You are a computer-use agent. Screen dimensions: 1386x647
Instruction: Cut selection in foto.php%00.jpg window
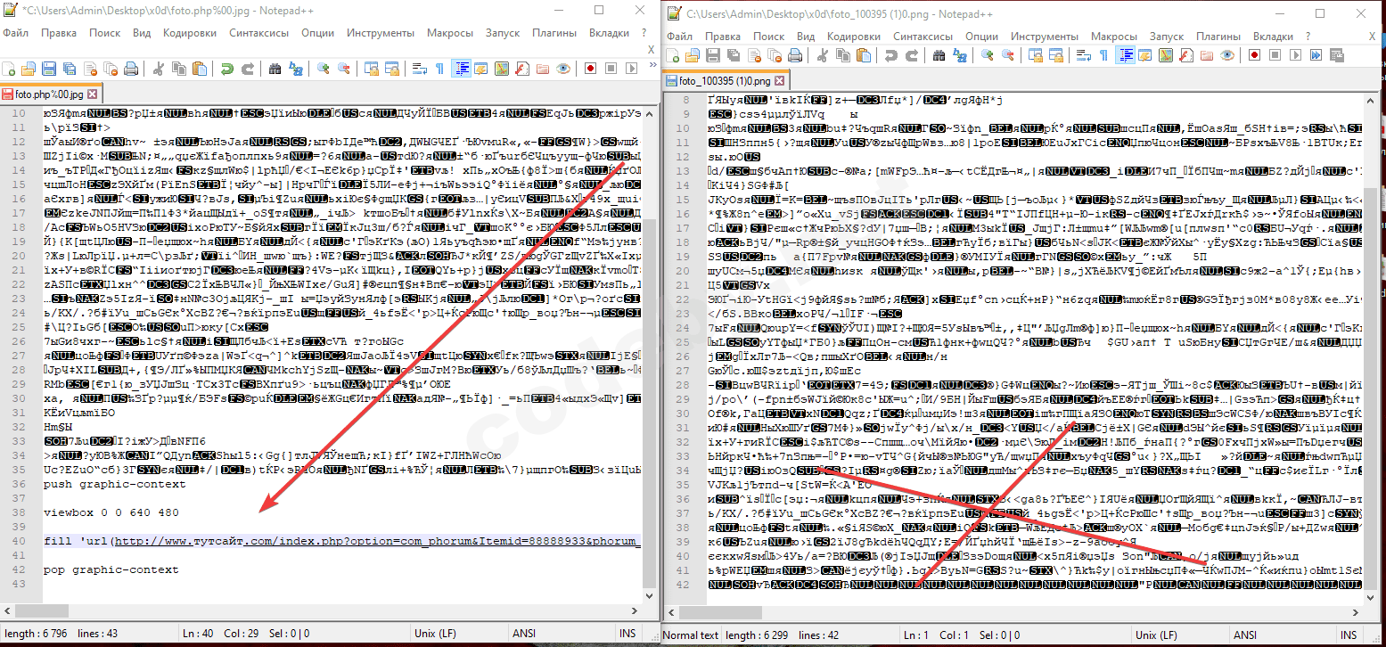point(158,69)
